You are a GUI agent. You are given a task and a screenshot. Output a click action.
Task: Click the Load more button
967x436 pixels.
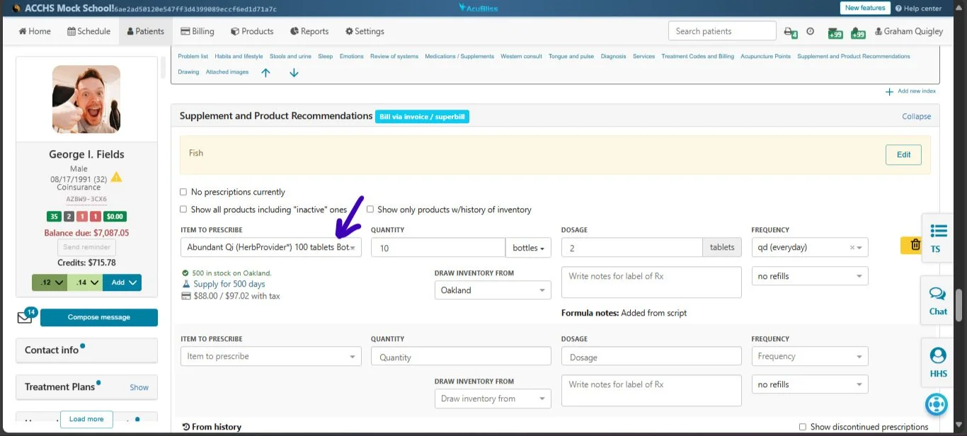pos(86,419)
